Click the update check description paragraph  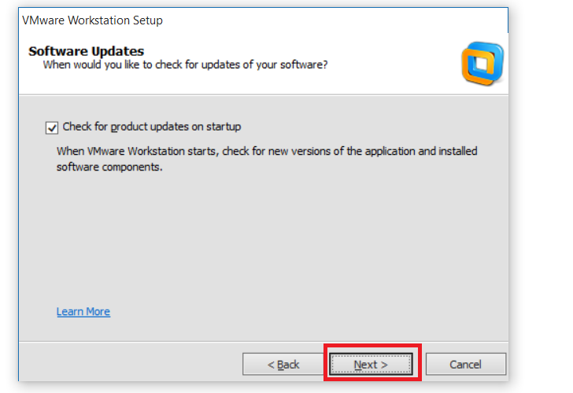point(267,159)
